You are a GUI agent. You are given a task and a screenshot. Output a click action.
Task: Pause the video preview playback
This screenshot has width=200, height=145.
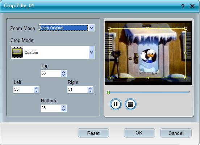116,104
